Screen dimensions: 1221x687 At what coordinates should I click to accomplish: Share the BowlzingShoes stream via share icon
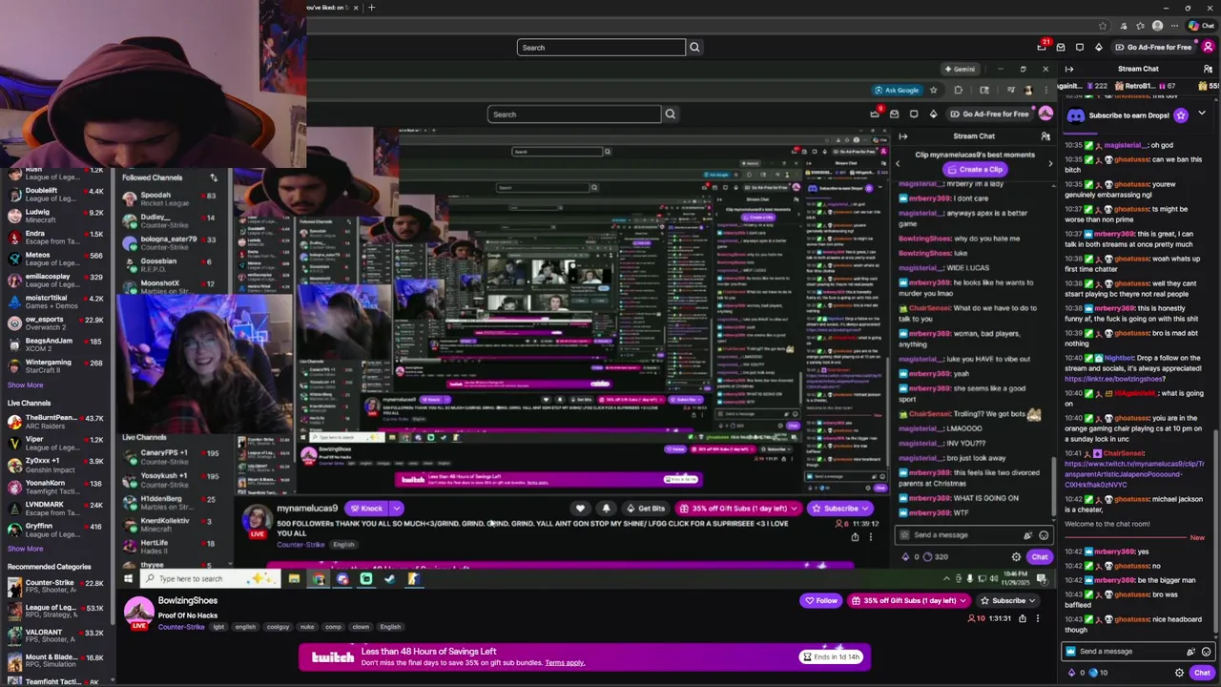pyautogui.click(x=1023, y=618)
